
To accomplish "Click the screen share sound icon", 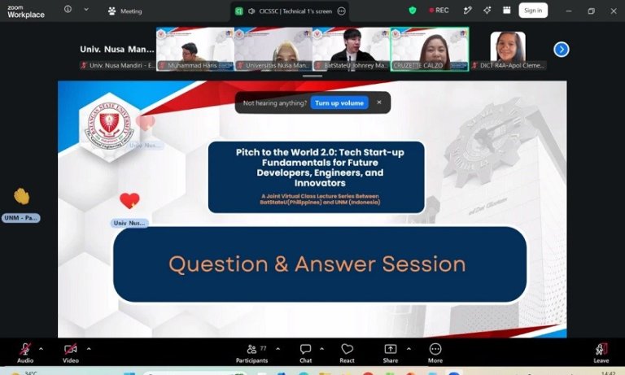I will click(251, 11).
